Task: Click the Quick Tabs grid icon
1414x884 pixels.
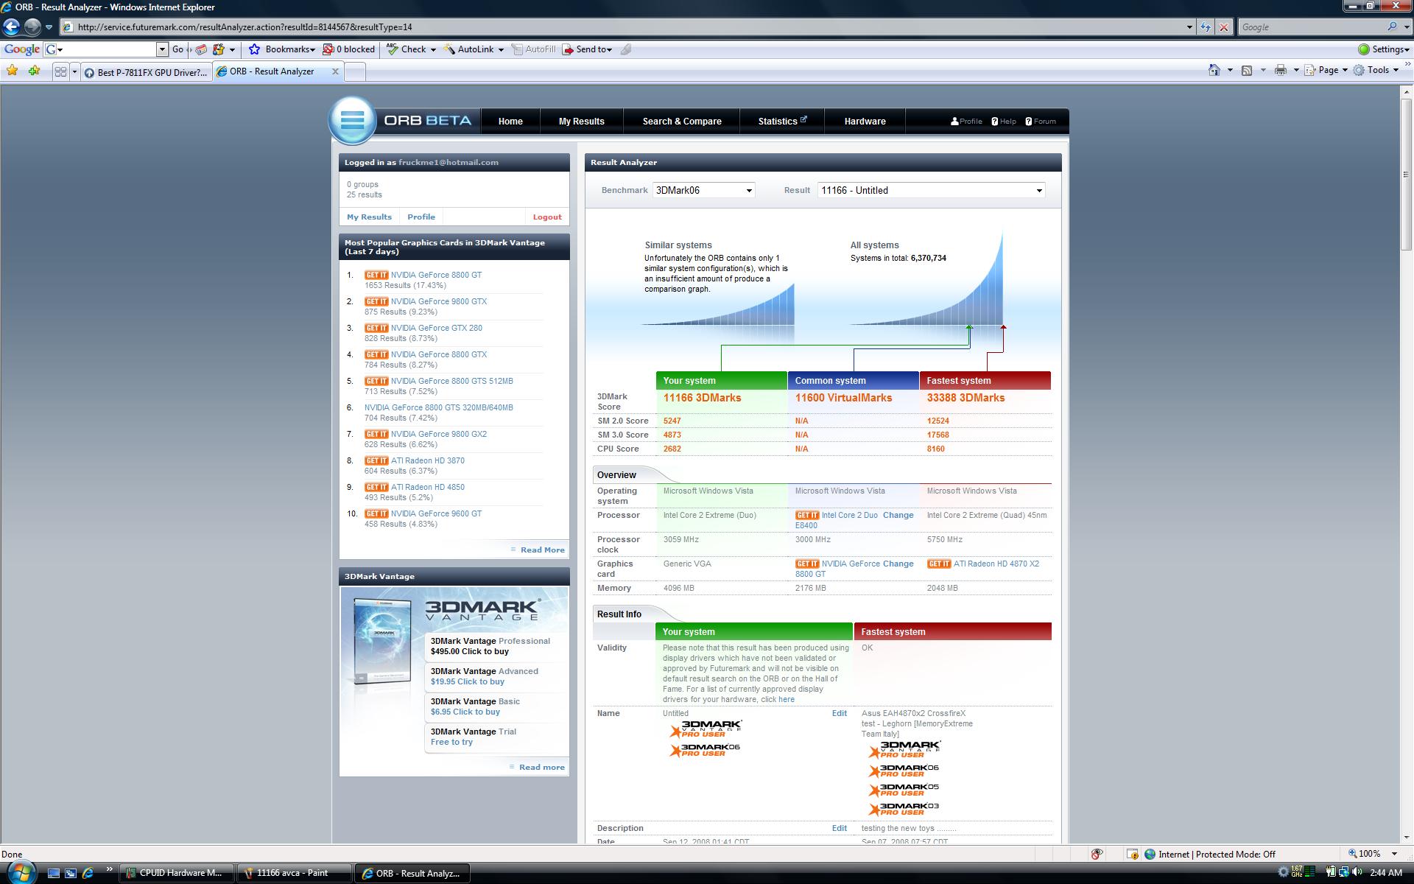Action: 60,71
